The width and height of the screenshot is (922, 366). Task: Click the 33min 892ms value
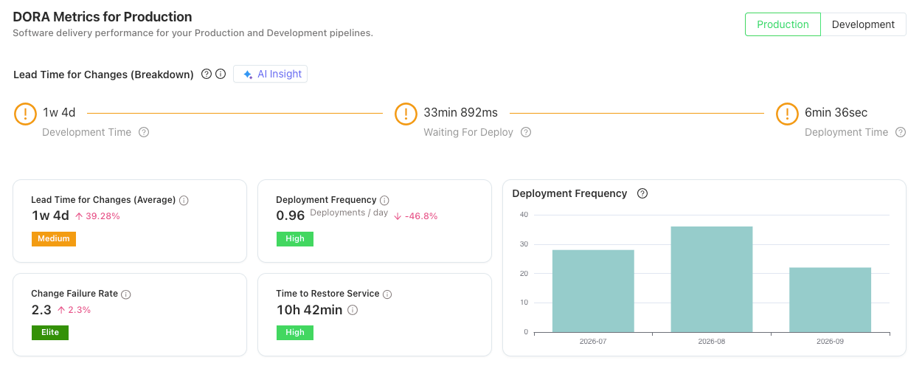(x=460, y=113)
